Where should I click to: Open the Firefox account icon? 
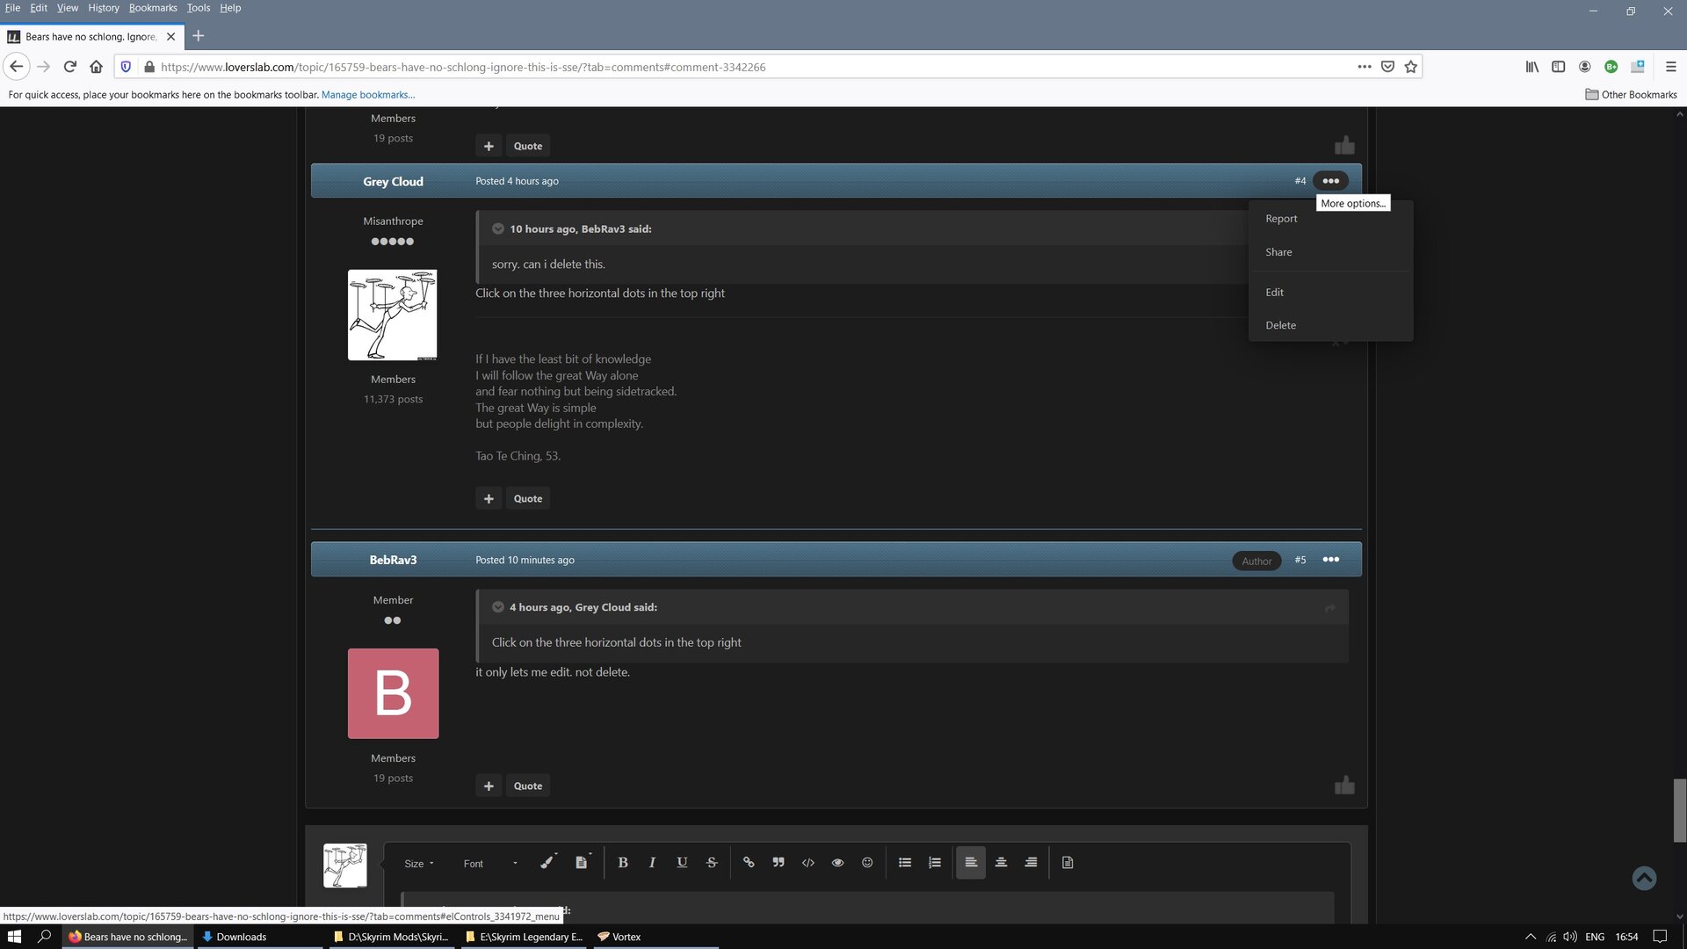click(1585, 67)
